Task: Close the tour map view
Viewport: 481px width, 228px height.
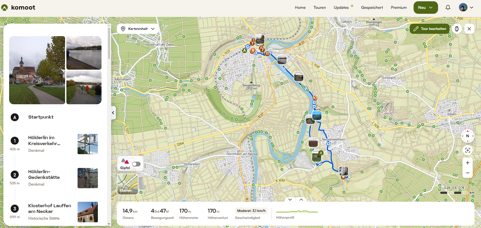Action: [469, 29]
